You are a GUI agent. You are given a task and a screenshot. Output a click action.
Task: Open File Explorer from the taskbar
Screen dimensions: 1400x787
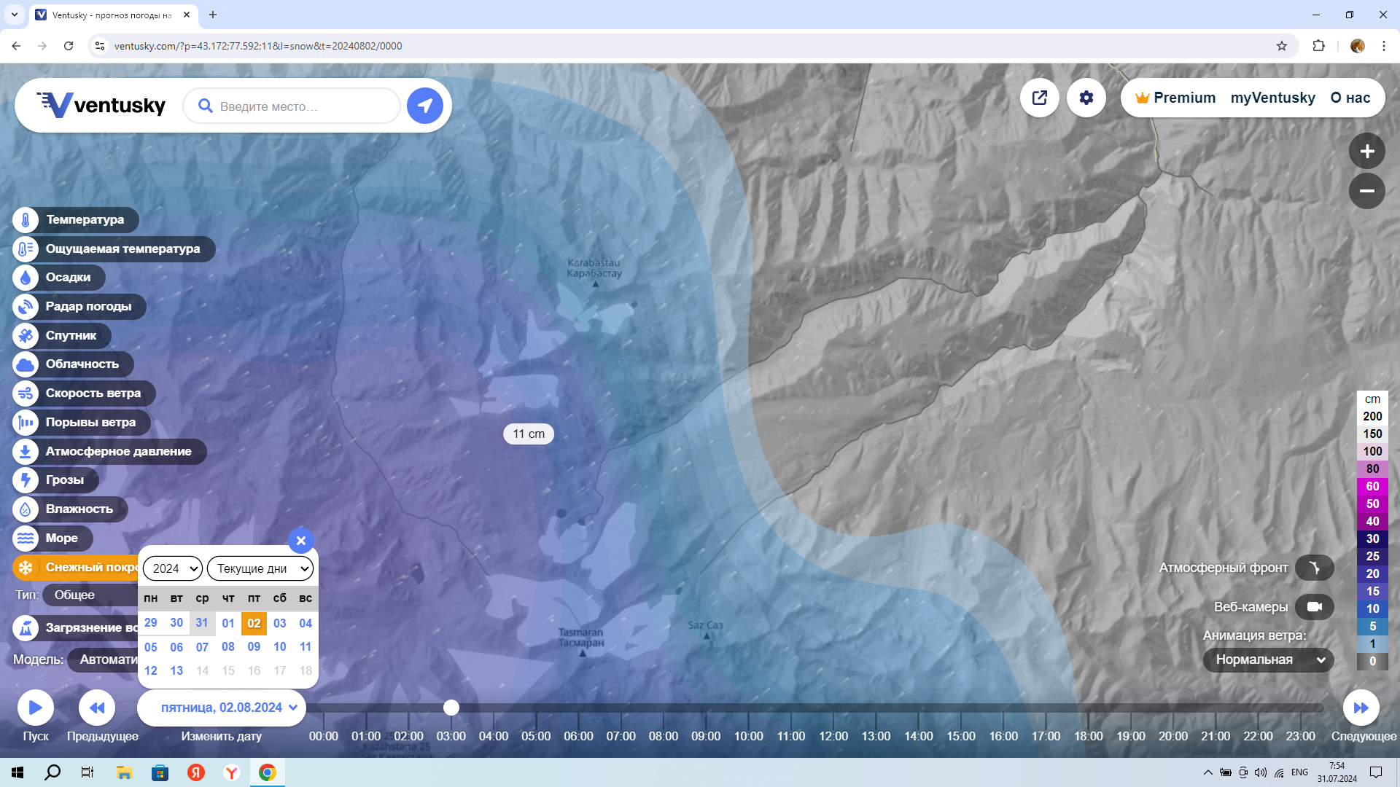[x=124, y=772]
